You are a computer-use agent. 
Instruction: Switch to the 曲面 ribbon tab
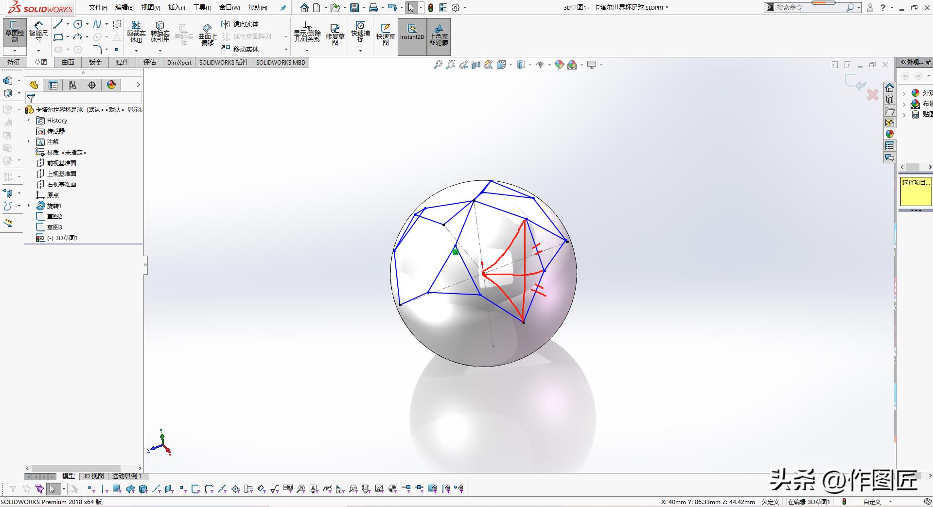coord(68,62)
